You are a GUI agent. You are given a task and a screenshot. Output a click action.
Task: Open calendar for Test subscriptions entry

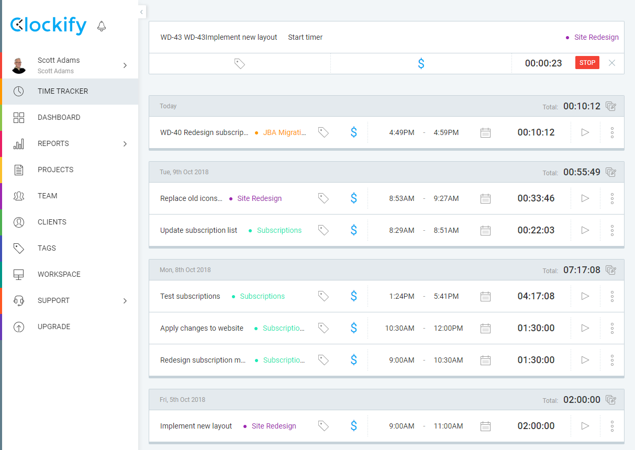(485, 296)
